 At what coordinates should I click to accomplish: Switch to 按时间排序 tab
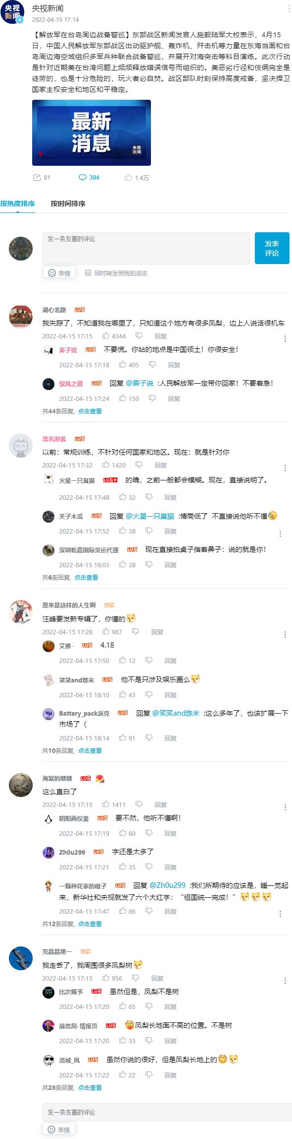[68, 203]
